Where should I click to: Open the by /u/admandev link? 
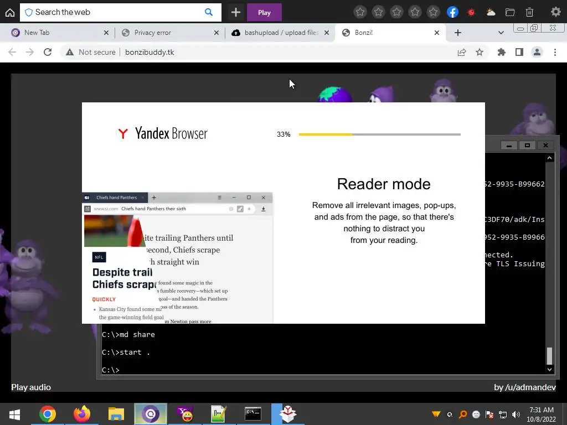point(525,387)
